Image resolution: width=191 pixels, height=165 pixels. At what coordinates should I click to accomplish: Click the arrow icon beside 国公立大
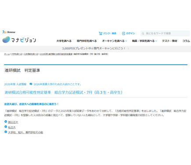6,121
